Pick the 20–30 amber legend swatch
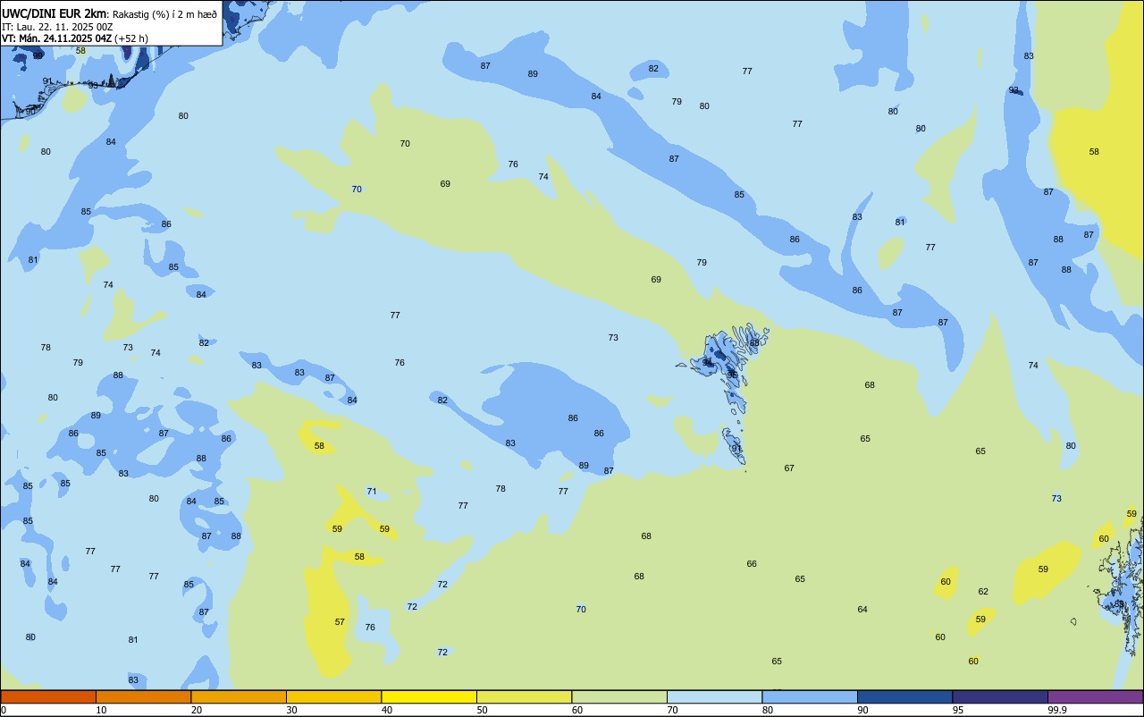1144x717 pixels. (239, 696)
